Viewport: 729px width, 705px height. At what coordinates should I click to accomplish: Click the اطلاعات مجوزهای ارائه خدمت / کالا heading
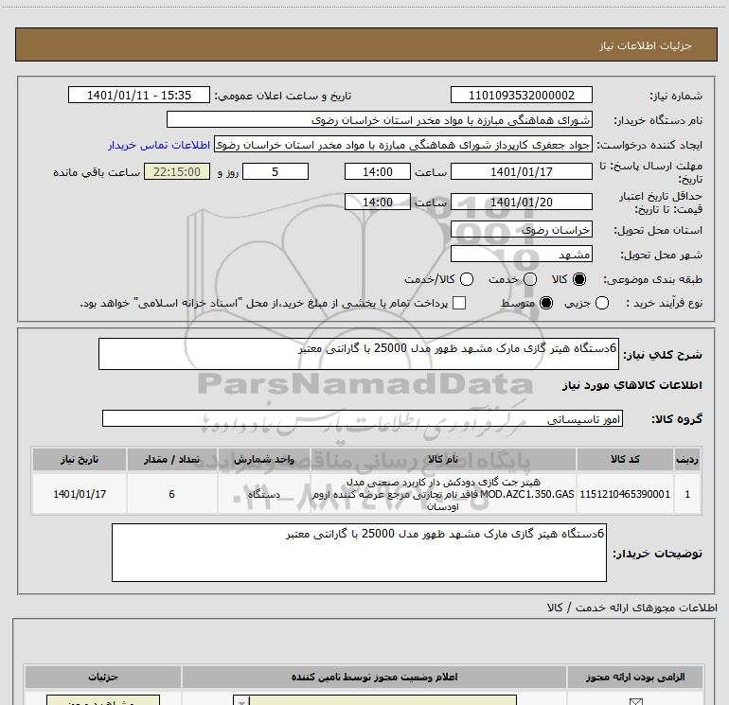pos(631,608)
